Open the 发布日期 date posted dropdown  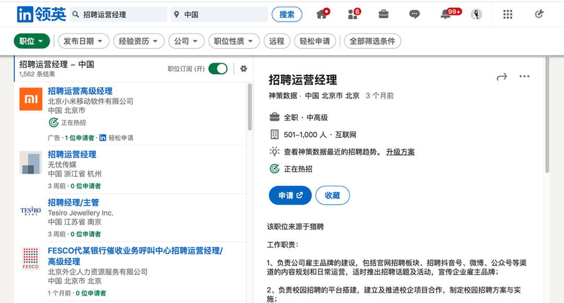[83, 40]
